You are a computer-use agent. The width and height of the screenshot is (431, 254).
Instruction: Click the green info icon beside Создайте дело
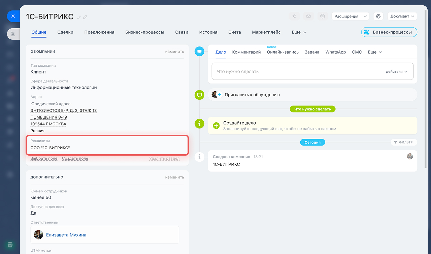pyautogui.click(x=200, y=124)
